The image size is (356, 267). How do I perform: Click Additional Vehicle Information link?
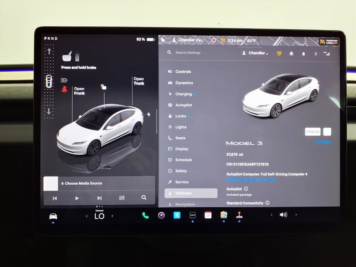pos(251,180)
